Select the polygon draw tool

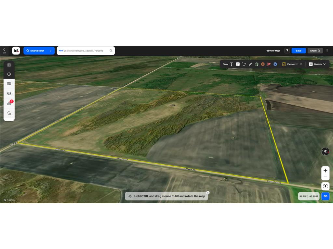(x=244, y=64)
